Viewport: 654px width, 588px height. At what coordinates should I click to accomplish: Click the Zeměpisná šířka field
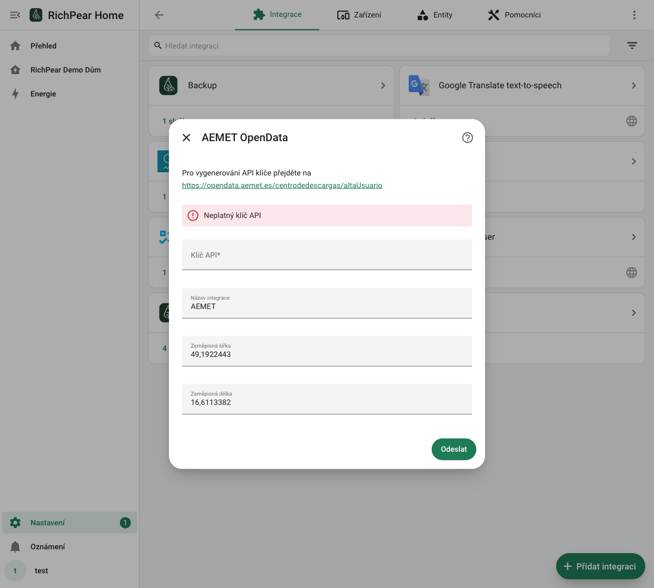click(x=327, y=351)
